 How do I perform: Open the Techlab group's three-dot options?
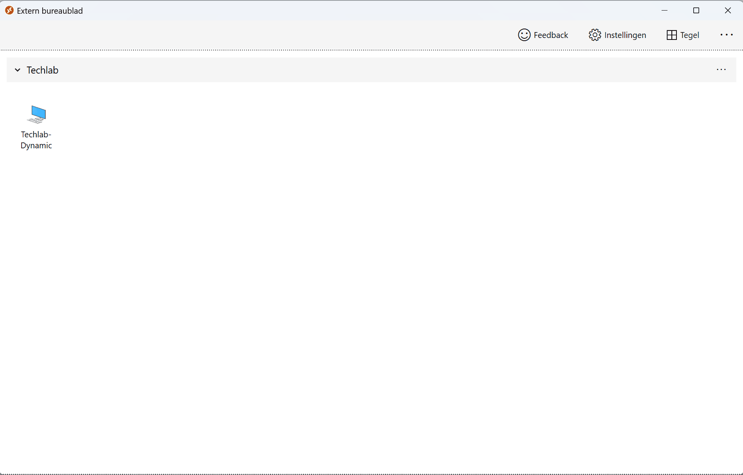pos(721,70)
